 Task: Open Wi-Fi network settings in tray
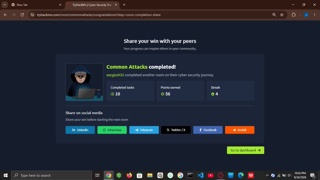click(x=279, y=175)
